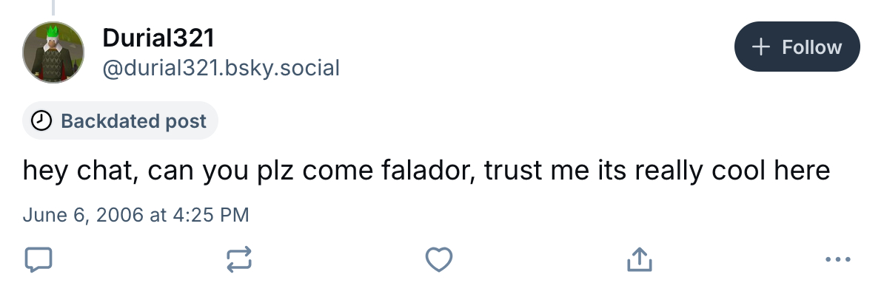The width and height of the screenshot is (884, 297).
Task: Open the three-dot more options menu
Action: coord(838,259)
